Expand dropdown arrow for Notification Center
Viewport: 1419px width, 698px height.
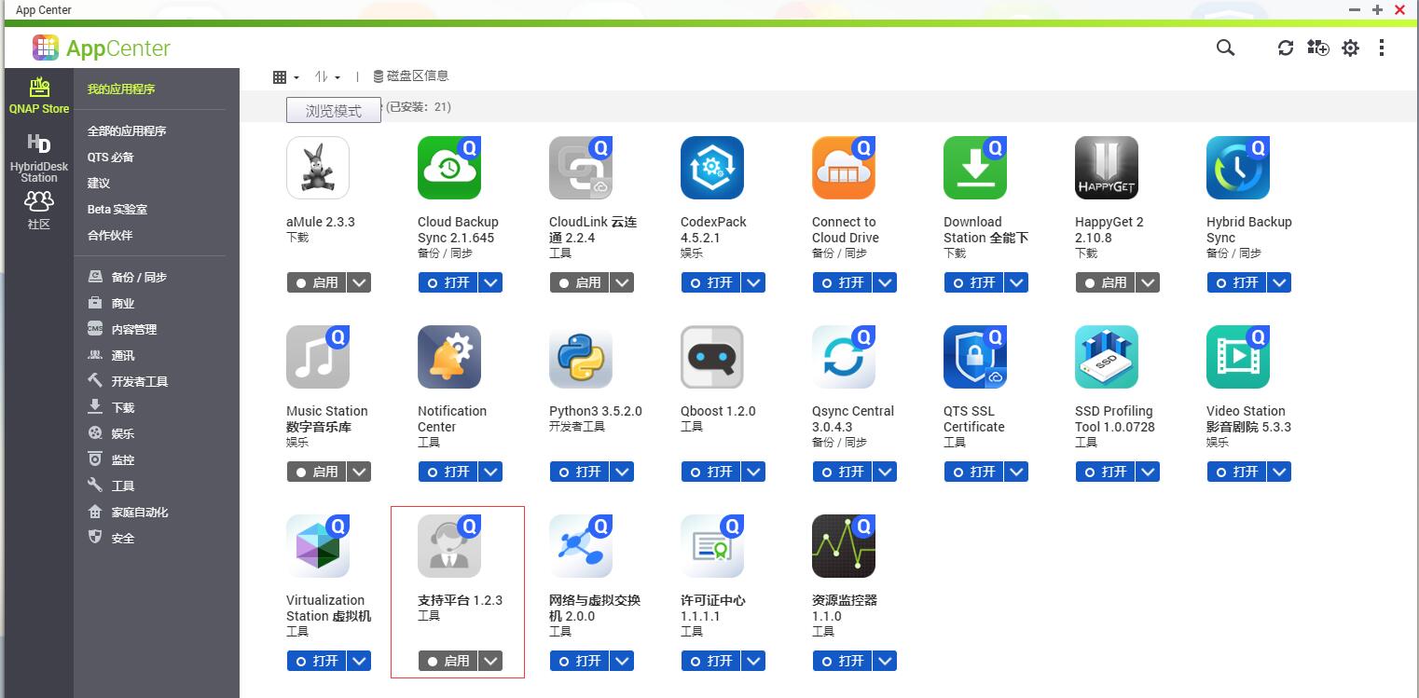click(x=491, y=472)
